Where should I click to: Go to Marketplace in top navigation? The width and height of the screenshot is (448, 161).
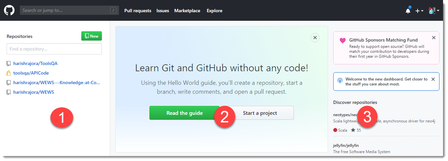click(x=187, y=11)
